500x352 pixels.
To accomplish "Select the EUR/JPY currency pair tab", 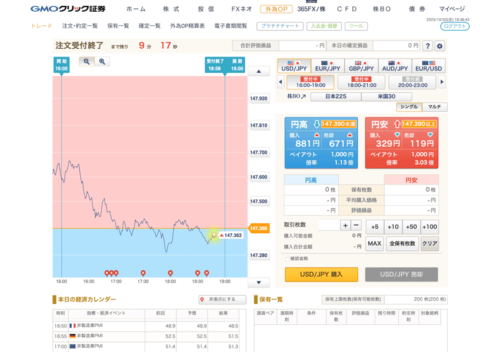I will (x=328, y=66).
